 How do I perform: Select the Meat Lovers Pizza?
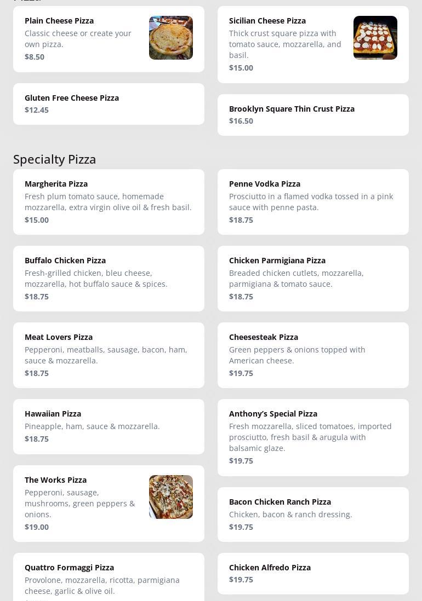[109, 355]
